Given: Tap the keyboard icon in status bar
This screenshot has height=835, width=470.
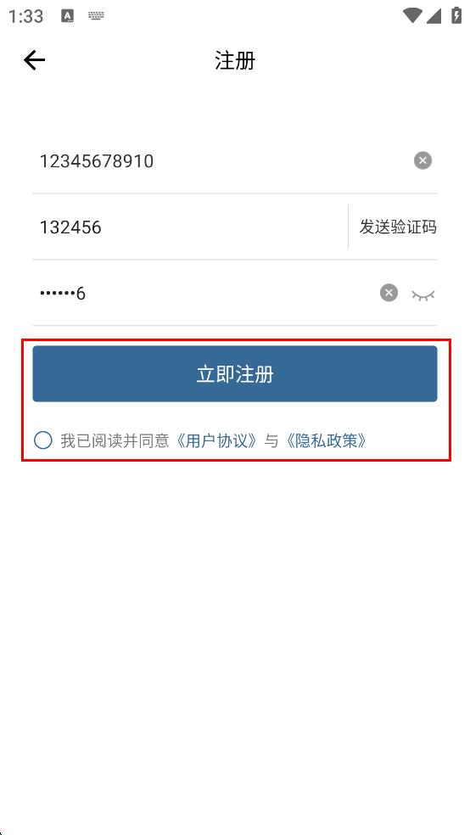Looking at the screenshot, I should (97, 16).
